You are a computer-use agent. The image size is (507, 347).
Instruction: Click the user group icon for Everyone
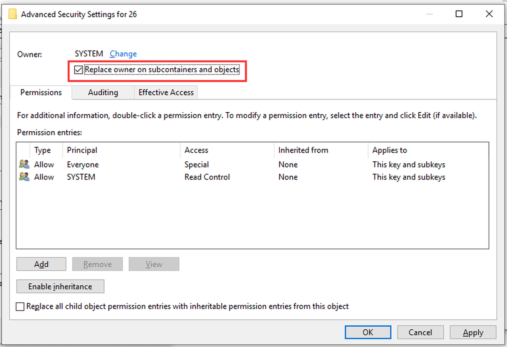point(24,164)
